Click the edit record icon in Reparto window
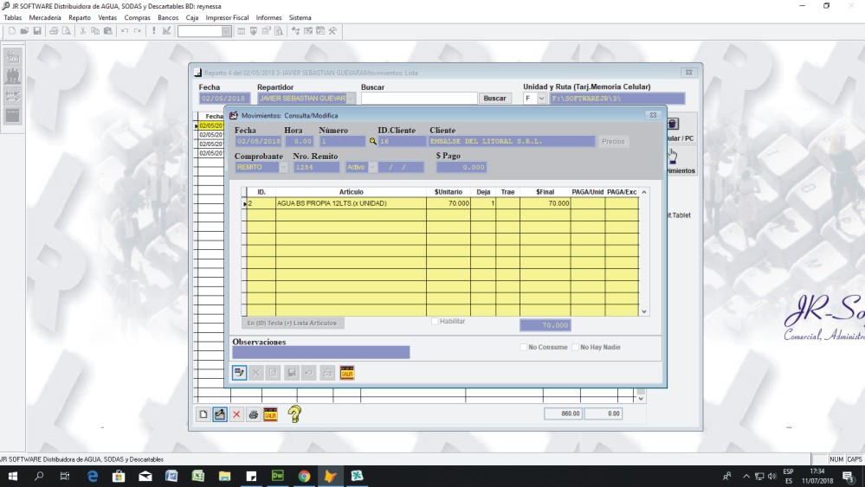Image resolution: width=865 pixels, height=487 pixels. [x=220, y=414]
